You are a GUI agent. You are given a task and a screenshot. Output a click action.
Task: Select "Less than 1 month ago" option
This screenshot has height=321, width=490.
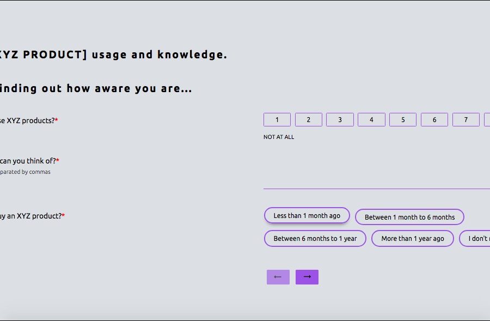pos(307,216)
